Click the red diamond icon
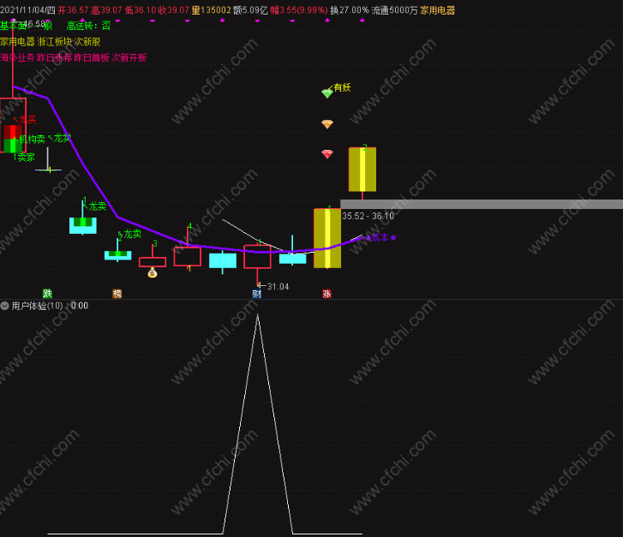 click(x=327, y=153)
